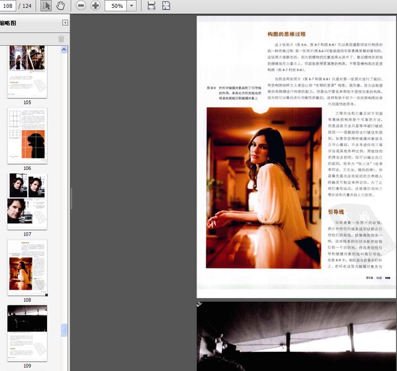Select page 108 thumbnail
This screenshot has width=397, height=371.
pos(27,267)
